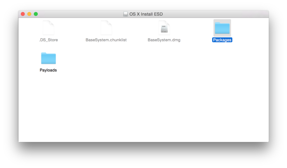Click the drive proxy icon in title bar
Viewport: 287px width, 168px height.
[125, 14]
